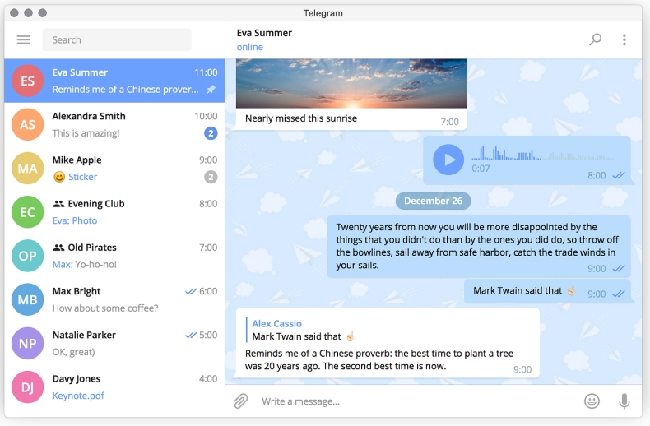Click the Write a message input box
This screenshot has width=650, height=426.
(411, 401)
